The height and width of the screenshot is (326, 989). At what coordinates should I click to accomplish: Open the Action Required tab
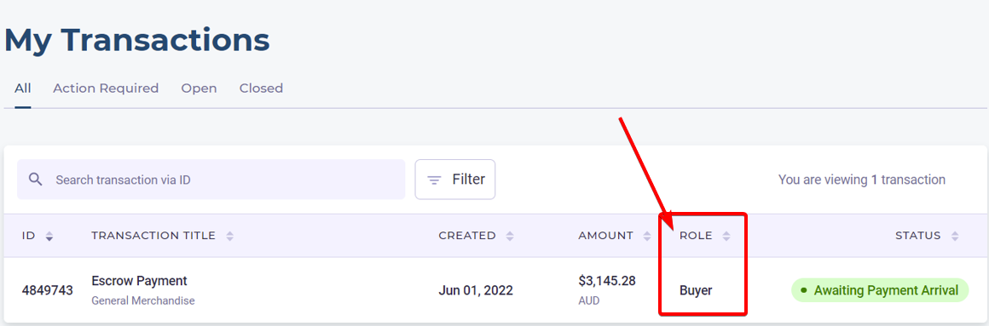coord(106,89)
